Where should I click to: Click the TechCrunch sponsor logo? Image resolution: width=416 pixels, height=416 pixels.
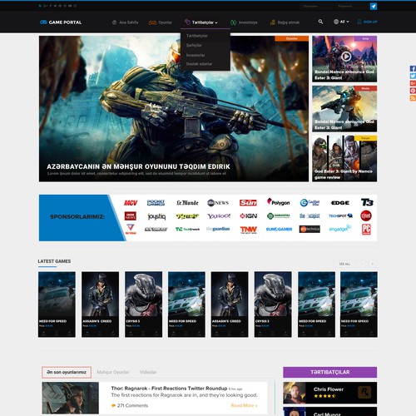point(187,229)
